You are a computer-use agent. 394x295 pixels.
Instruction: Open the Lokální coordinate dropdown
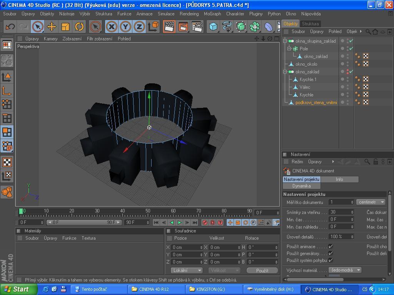click(187, 270)
